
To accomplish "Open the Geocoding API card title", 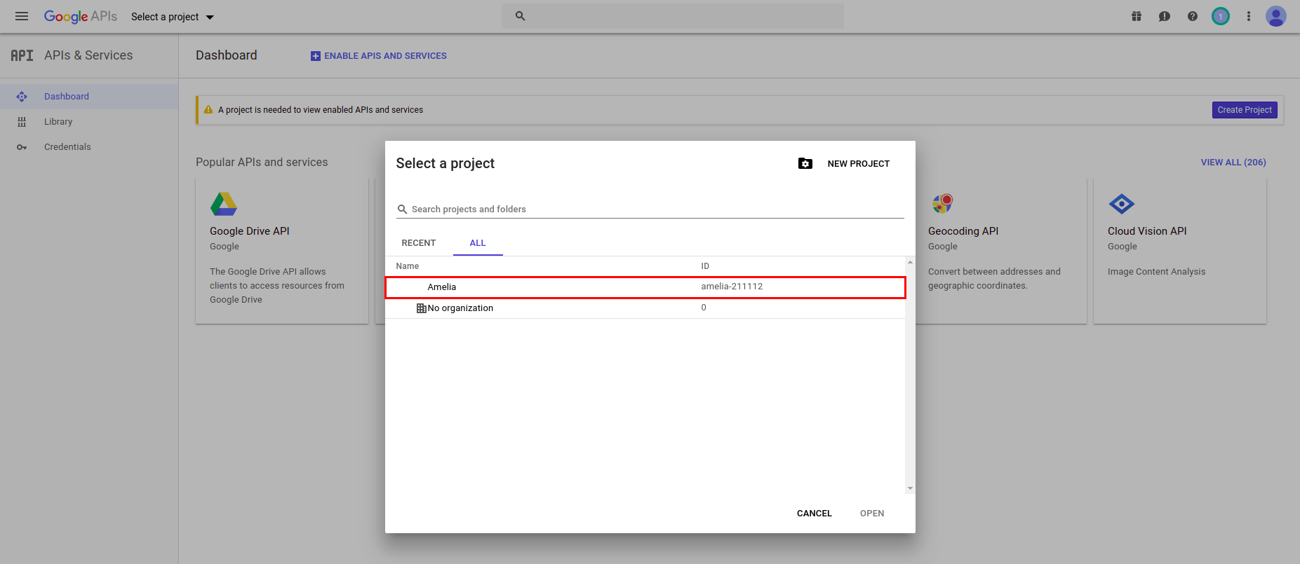I will [x=963, y=231].
